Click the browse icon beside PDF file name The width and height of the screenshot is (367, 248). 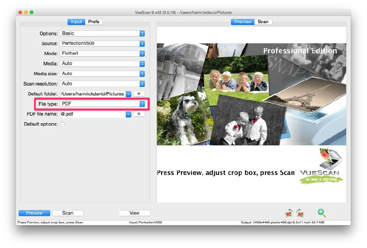click(138, 114)
